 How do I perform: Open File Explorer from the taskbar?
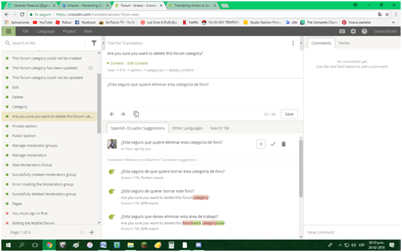point(130,245)
